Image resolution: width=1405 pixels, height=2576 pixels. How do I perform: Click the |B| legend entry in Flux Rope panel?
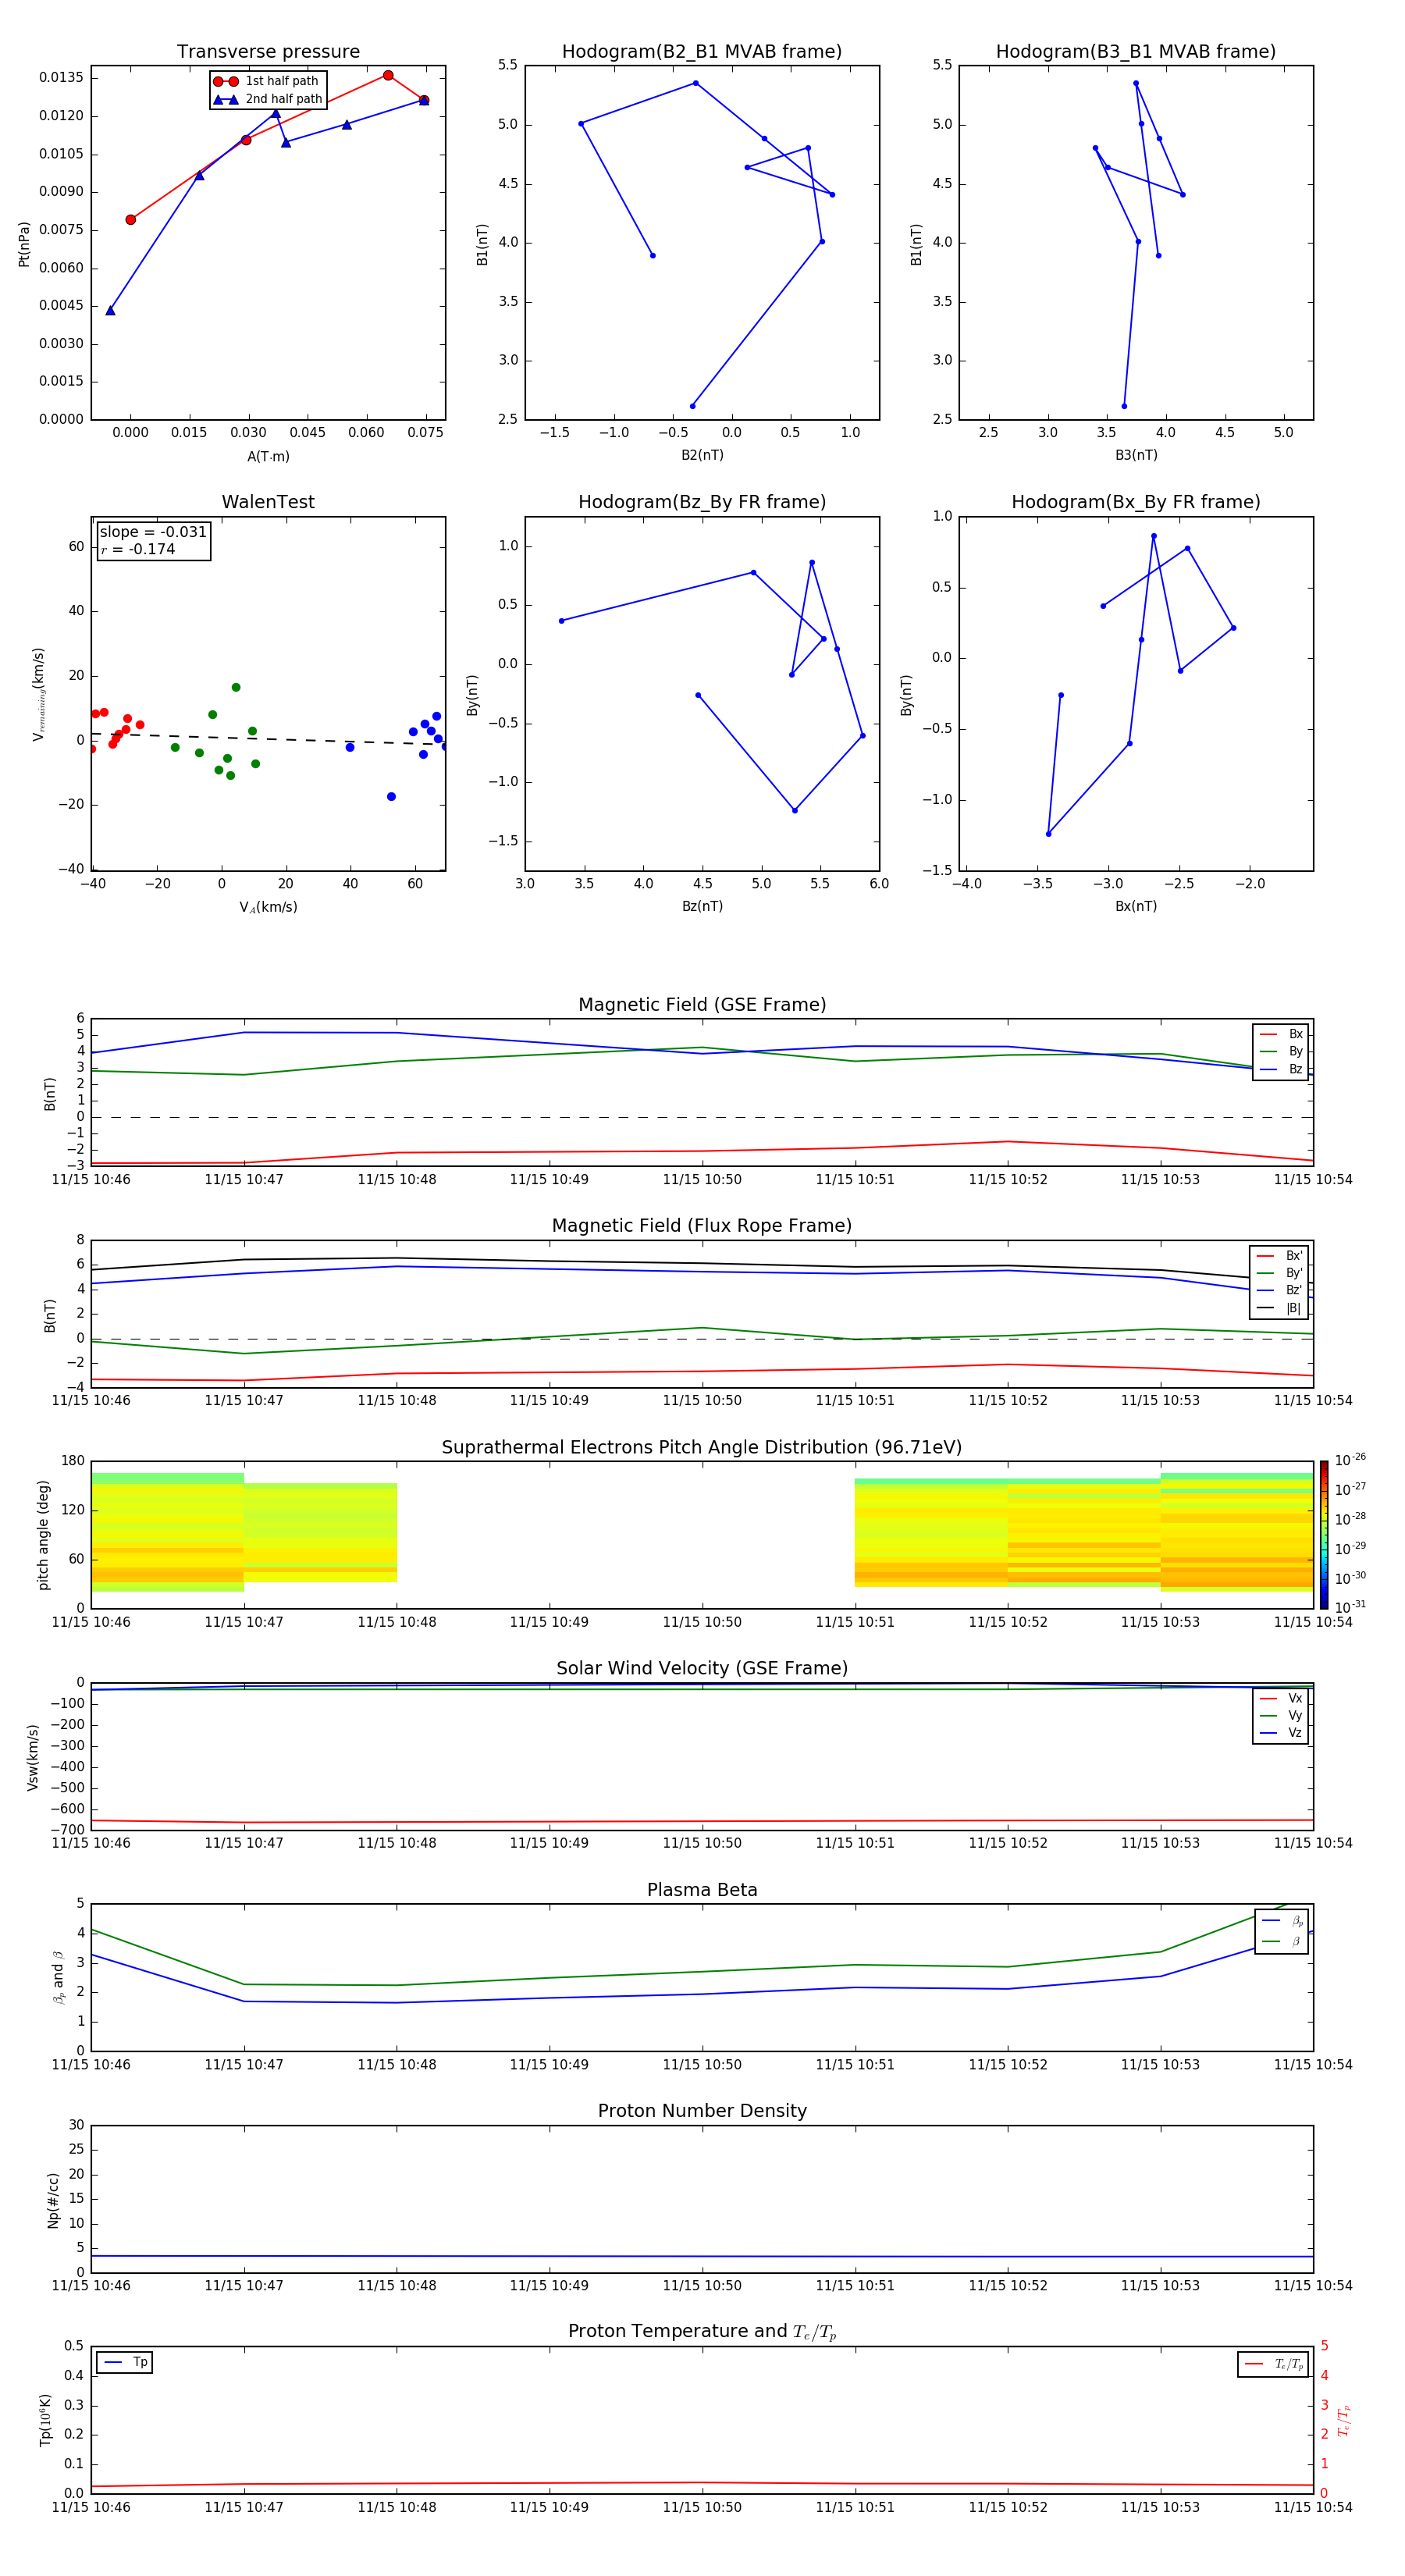[1279, 1308]
